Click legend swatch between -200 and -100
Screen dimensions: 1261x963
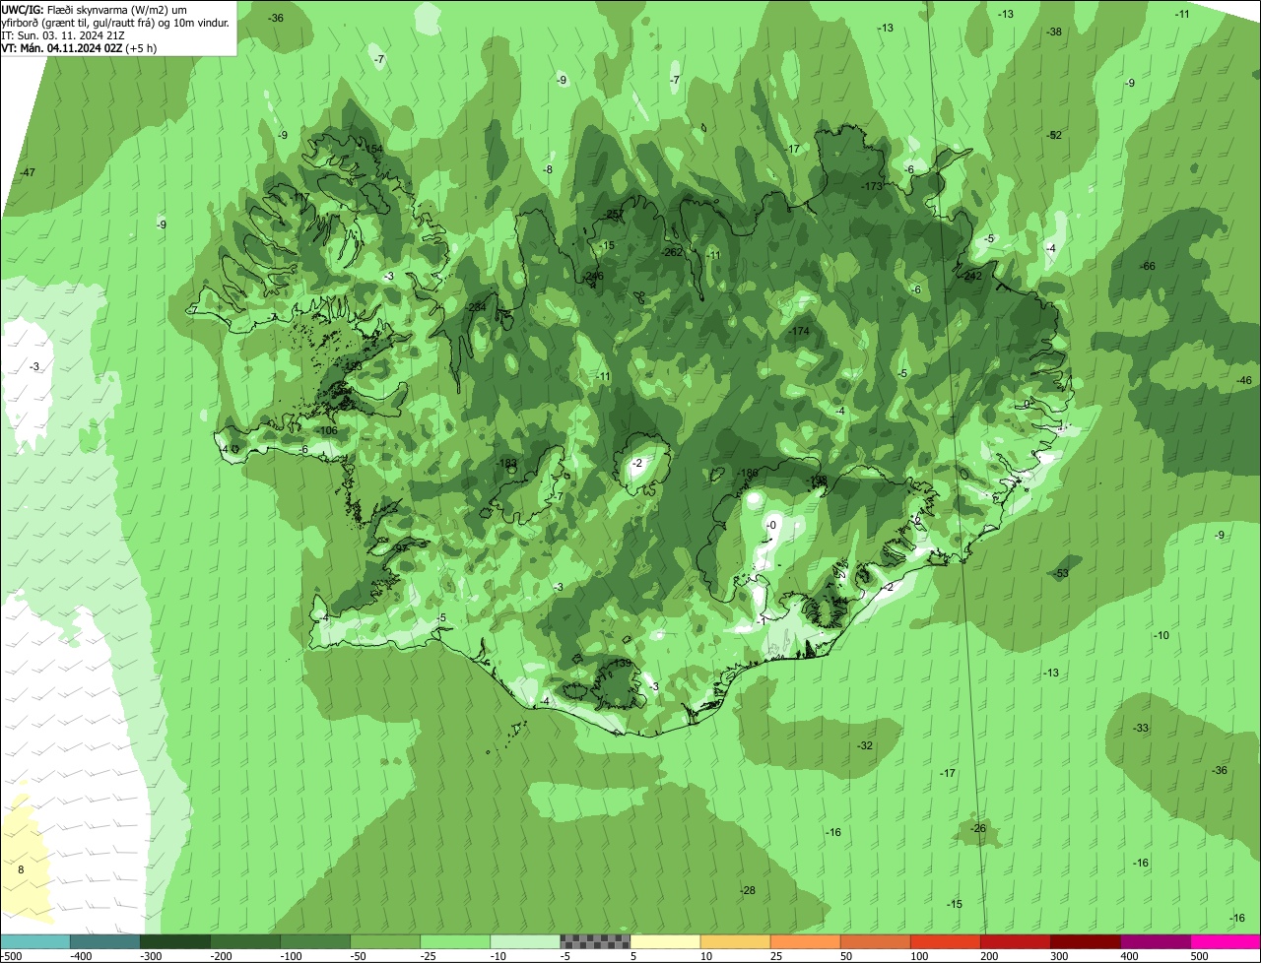244,941
